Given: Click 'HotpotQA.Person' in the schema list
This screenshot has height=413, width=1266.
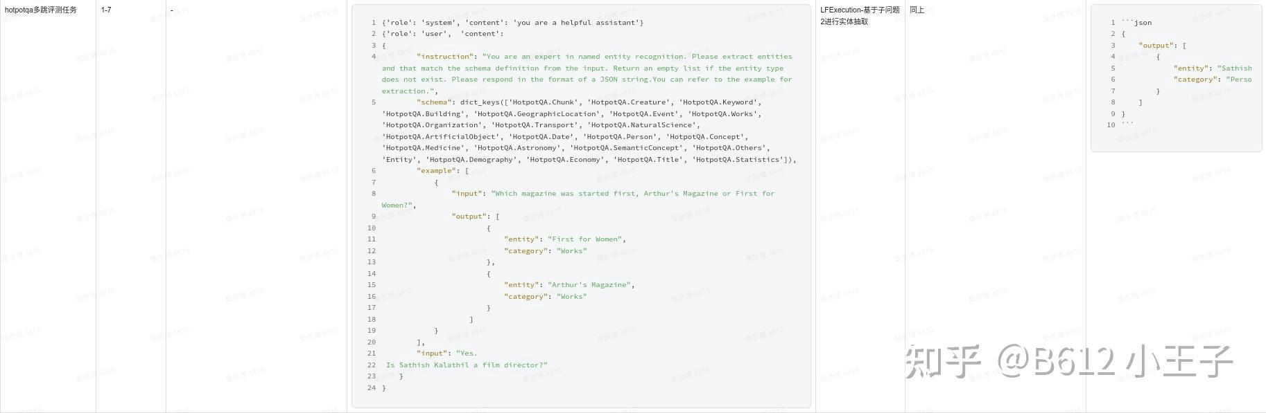Looking at the screenshot, I should (x=621, y=137).
